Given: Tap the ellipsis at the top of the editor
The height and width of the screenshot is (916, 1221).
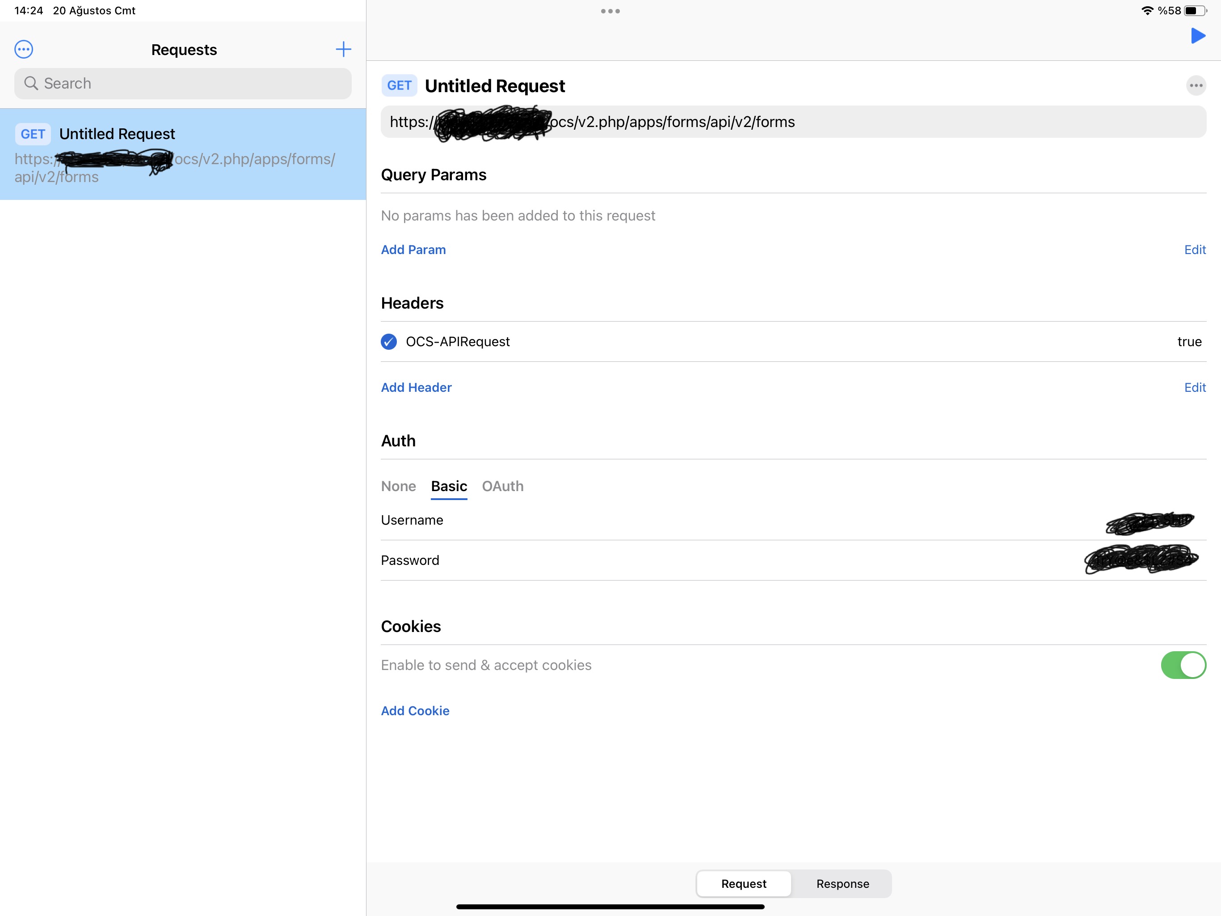Looking at the screenshot, I should pyautogui.click(x=610, y=10).
